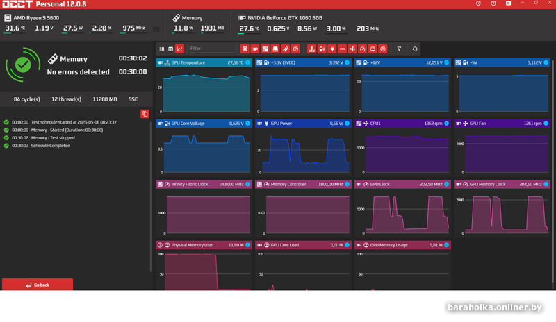Click the update icon in the title bar
The image size is (556, 322).
478,3
